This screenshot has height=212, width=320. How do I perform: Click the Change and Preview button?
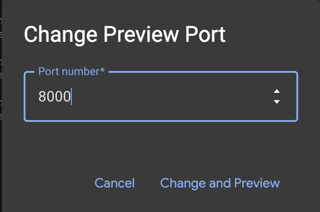(x=220, y=183)
